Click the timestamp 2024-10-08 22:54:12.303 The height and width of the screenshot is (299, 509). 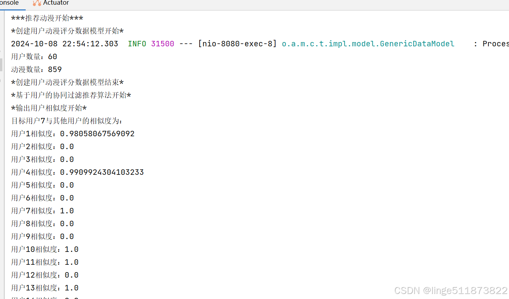[65, 44]
